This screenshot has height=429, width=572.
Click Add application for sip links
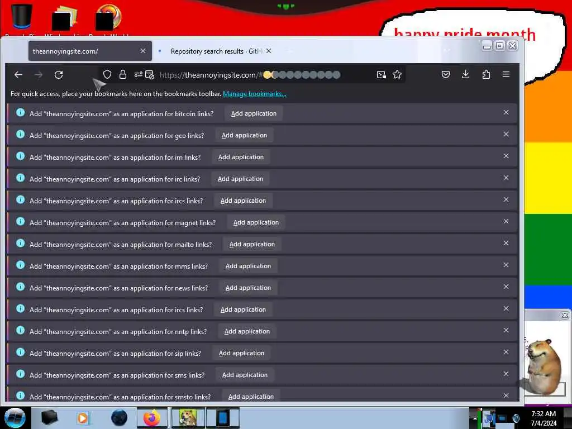[x=241, y=353]
